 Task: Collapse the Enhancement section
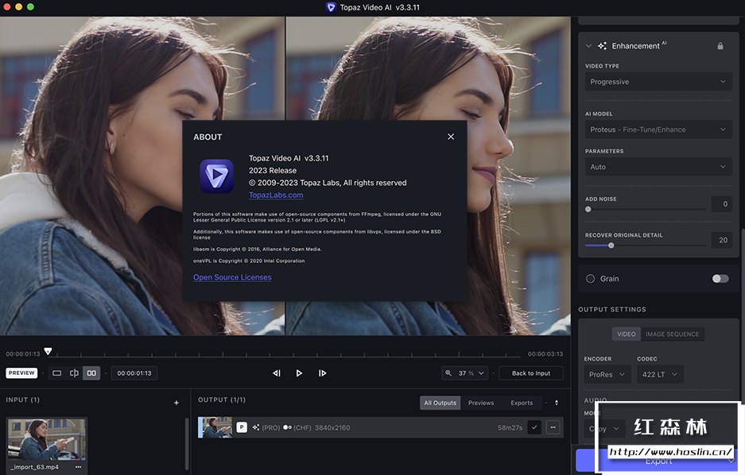coord(588,46)
